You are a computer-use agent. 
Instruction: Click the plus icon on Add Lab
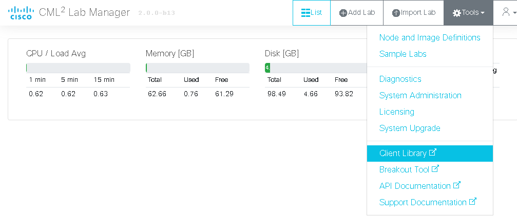click(343, 13)
